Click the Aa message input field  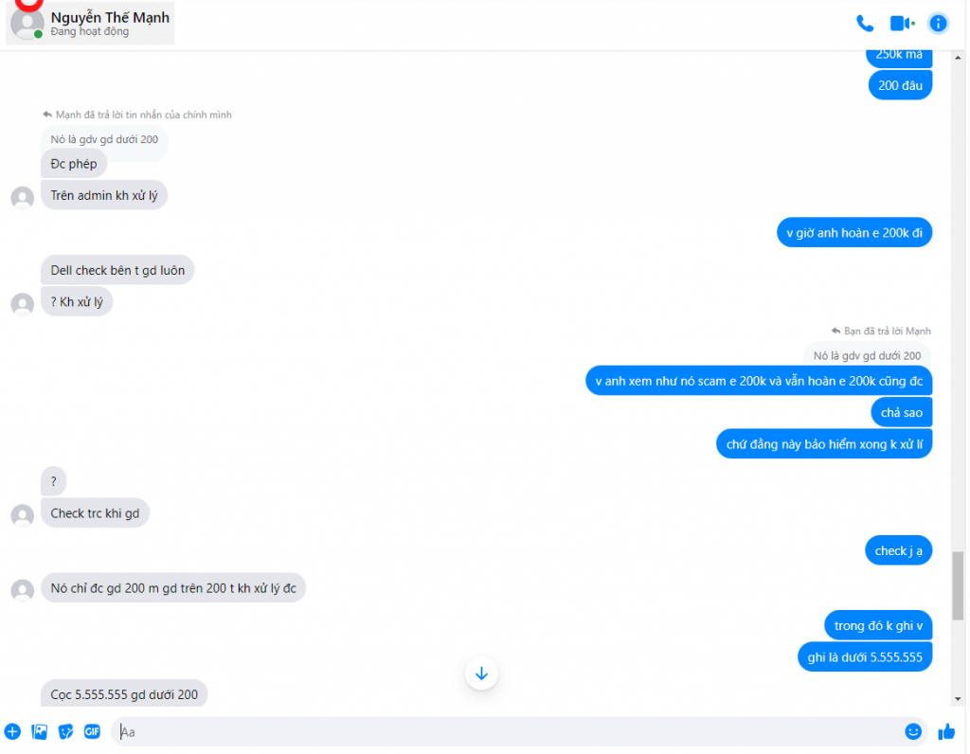[508, 731]
